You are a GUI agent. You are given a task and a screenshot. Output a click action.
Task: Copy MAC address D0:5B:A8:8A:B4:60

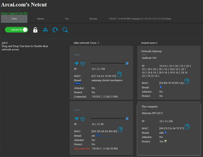[120, 130]
